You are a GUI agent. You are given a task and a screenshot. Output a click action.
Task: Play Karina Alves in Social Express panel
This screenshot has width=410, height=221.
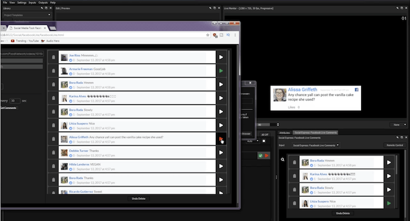pos(389,176)
